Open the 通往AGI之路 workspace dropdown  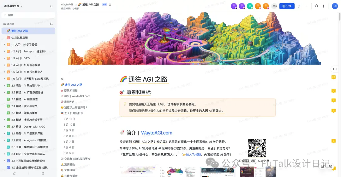click(x=13, y=6)
